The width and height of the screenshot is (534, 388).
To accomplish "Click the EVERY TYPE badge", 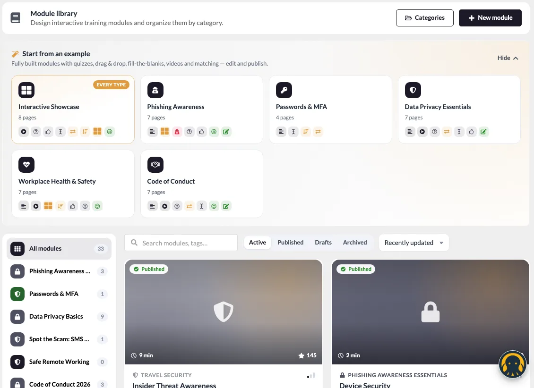I will (111, 84).
